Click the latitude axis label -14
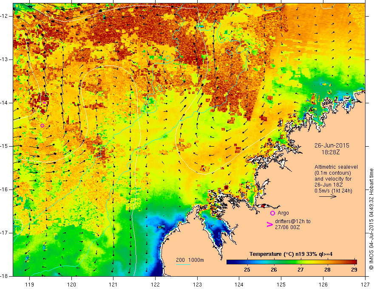 pos(5,103)
